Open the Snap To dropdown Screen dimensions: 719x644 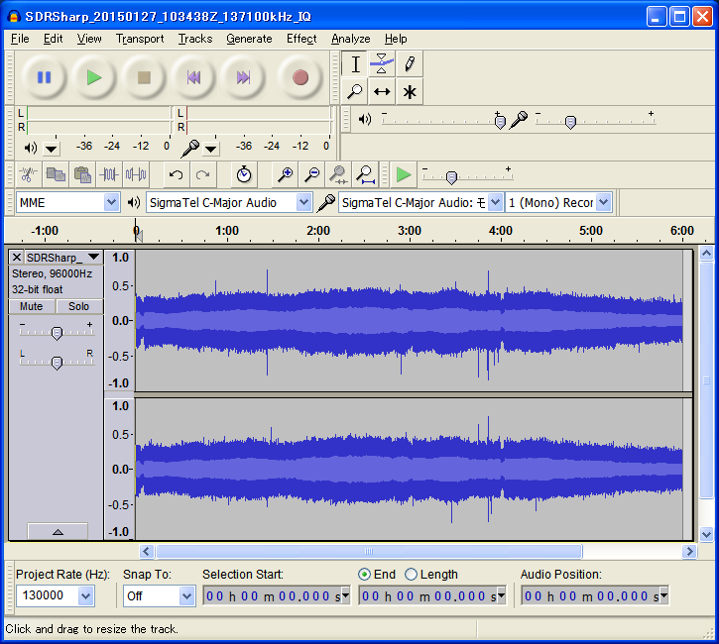186,595
